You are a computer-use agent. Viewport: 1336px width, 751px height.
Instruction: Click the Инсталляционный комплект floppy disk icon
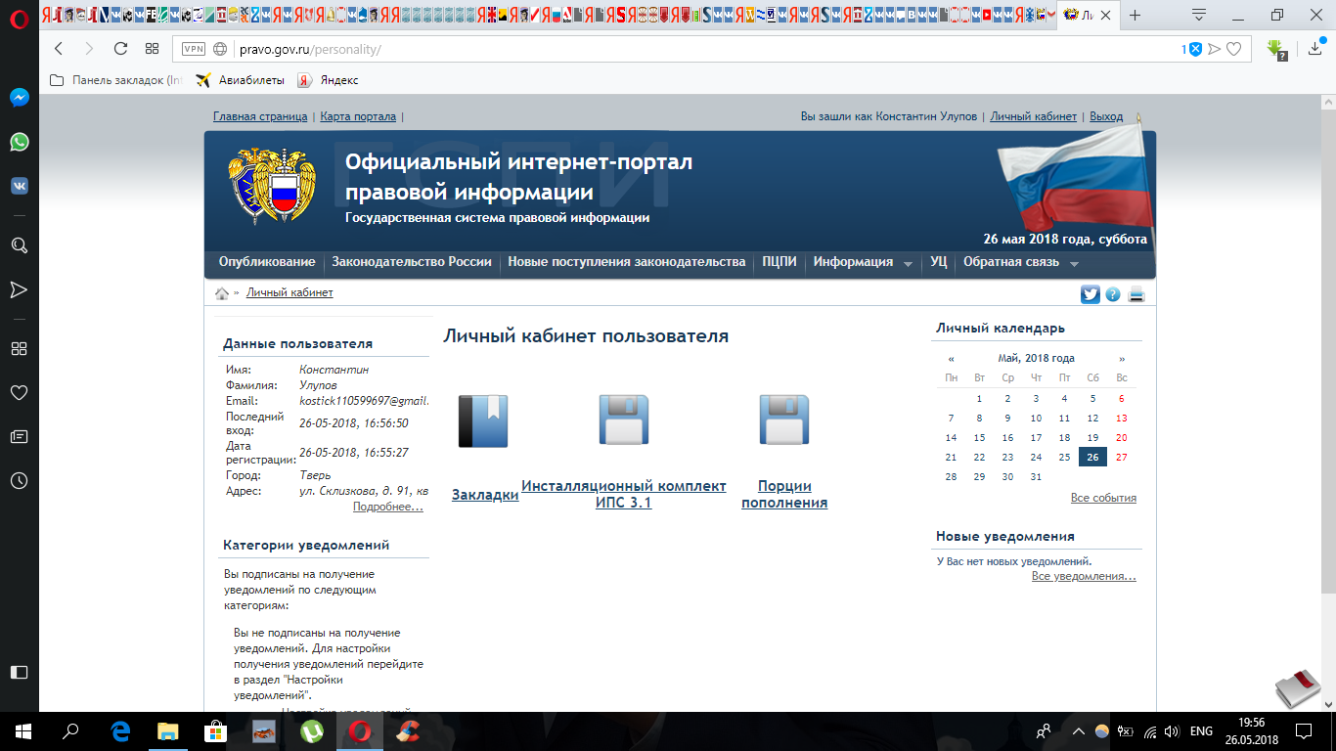click(623, 420)
